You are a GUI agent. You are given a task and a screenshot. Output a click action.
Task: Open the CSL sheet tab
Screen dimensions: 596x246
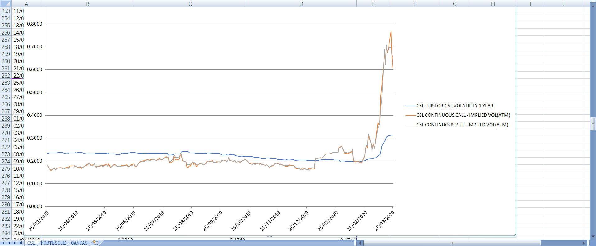31,243
